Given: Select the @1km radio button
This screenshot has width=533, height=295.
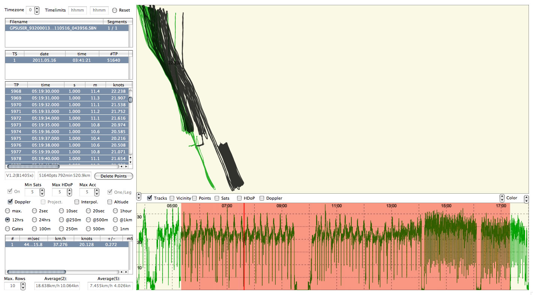Looking at the screenshot, I should coord(115,220).
